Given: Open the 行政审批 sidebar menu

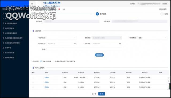Looking at the screenshot, I should click(x=8, y=48).
